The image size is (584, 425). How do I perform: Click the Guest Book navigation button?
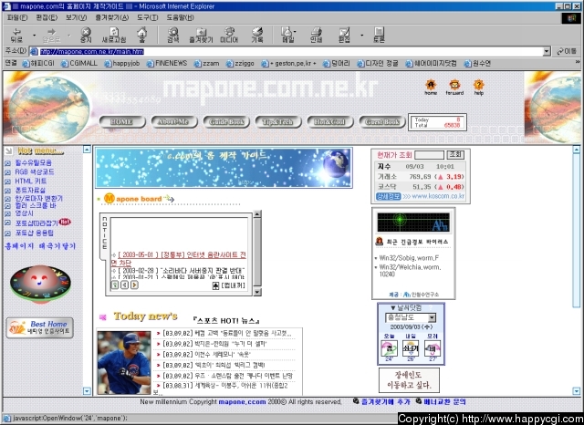pyautogui.click(x=382, y=121)
